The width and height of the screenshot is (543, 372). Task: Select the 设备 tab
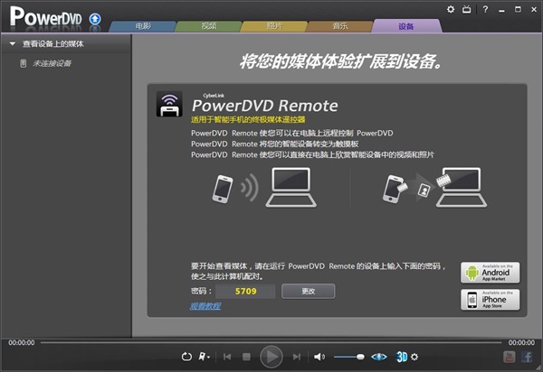pos(405,26)
